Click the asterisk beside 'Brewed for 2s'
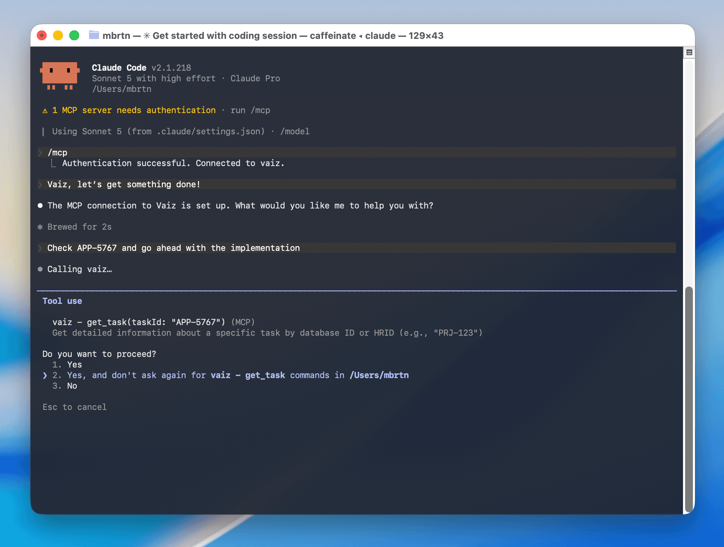This screenshot has height=547, width=724. [x=40, y=227]
